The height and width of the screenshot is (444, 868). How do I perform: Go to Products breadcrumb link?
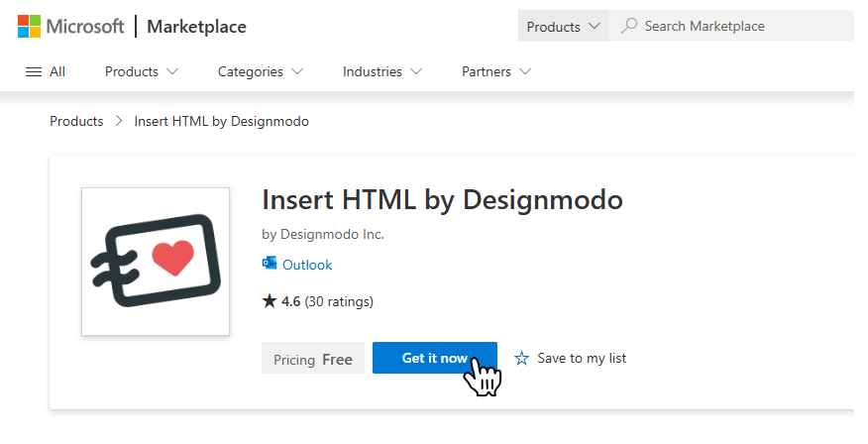tap(76, 122)
